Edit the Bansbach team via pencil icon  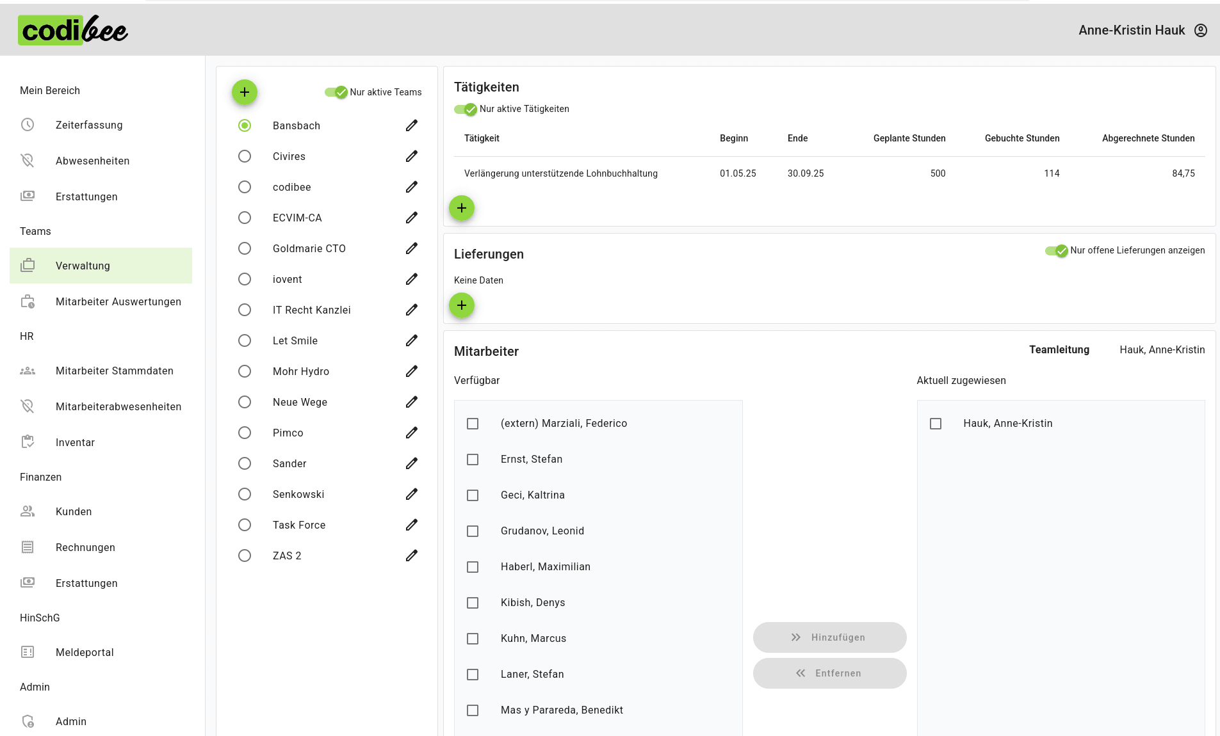412,125
